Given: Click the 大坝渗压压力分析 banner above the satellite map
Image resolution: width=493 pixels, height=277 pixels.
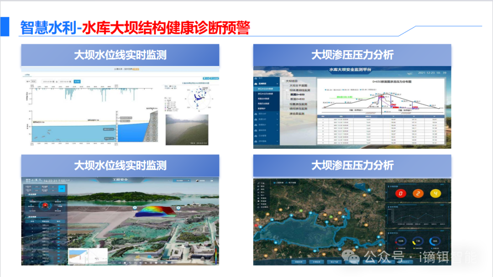Looking at the screenshot, I should (352, 166).
